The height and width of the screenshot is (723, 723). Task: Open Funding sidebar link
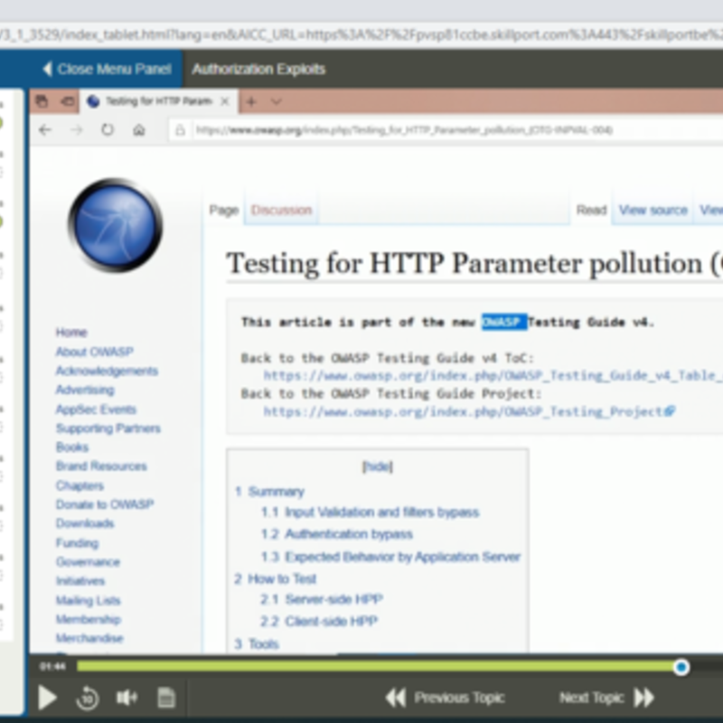click(77, 543)
